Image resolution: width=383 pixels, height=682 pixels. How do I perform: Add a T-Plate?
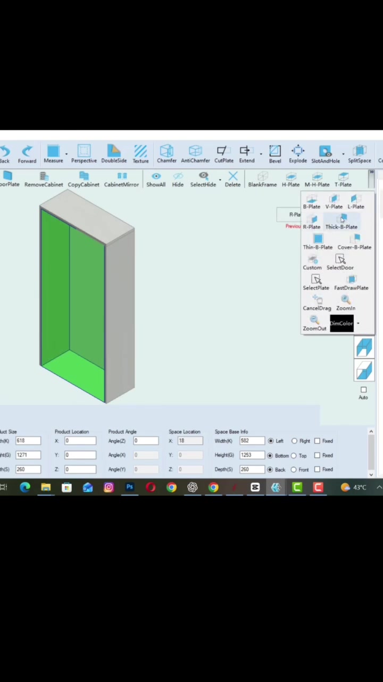(343, 180)
